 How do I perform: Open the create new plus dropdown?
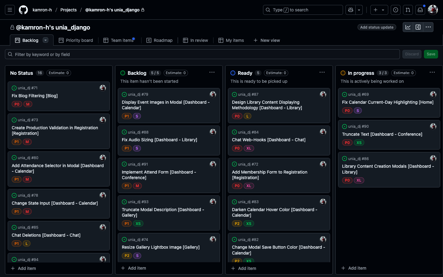click(379, 10)
